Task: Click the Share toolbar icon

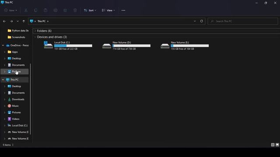Action: pyautogui.click(x=65, y=10)
